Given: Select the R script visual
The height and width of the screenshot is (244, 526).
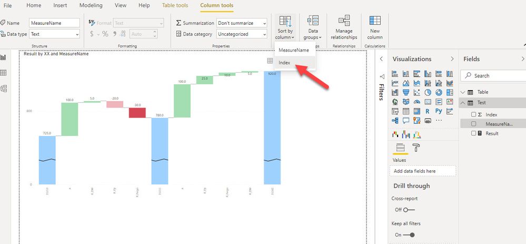Looking at the screenshot, I should click(x=428, y=111).
